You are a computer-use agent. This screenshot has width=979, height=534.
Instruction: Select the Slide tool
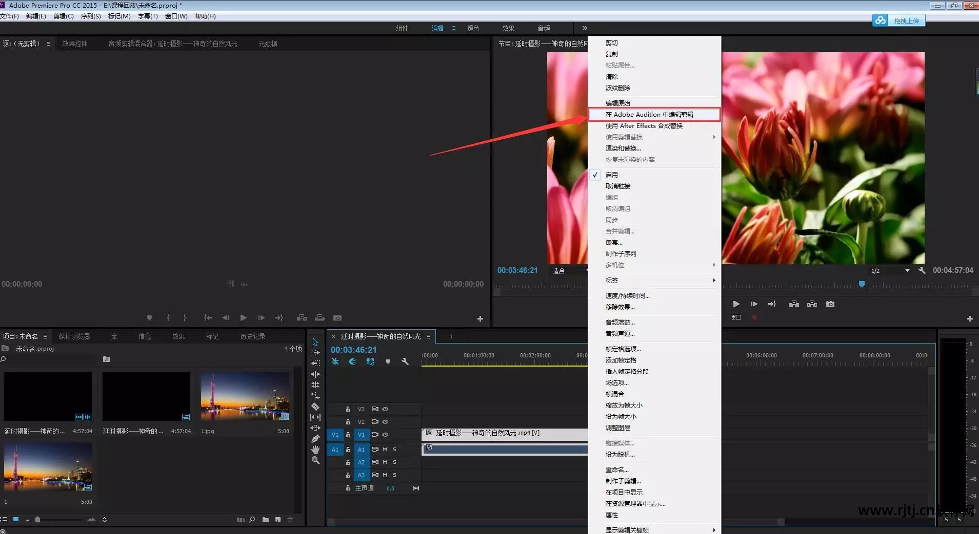(315, 428)
